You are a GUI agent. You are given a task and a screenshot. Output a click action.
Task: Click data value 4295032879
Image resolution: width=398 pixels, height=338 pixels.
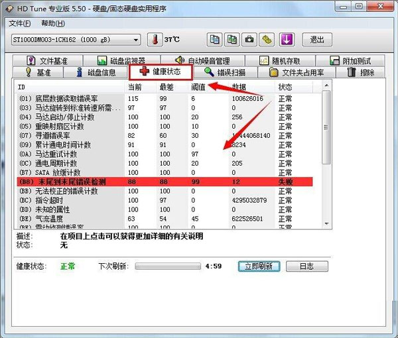tap(249, 200)
